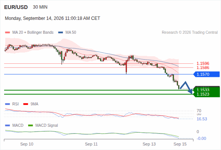Click the green 1.1533 support price tag
221x150 pixels.
tap(207, 90)
